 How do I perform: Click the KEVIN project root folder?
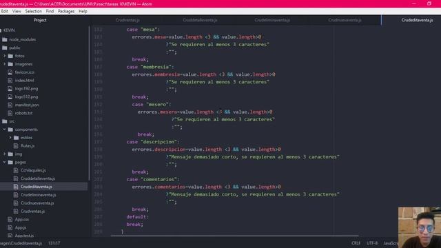(9, 30)
